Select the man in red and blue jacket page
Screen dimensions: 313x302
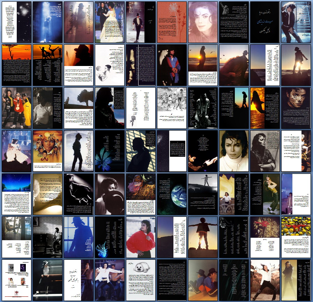[171, 65]
